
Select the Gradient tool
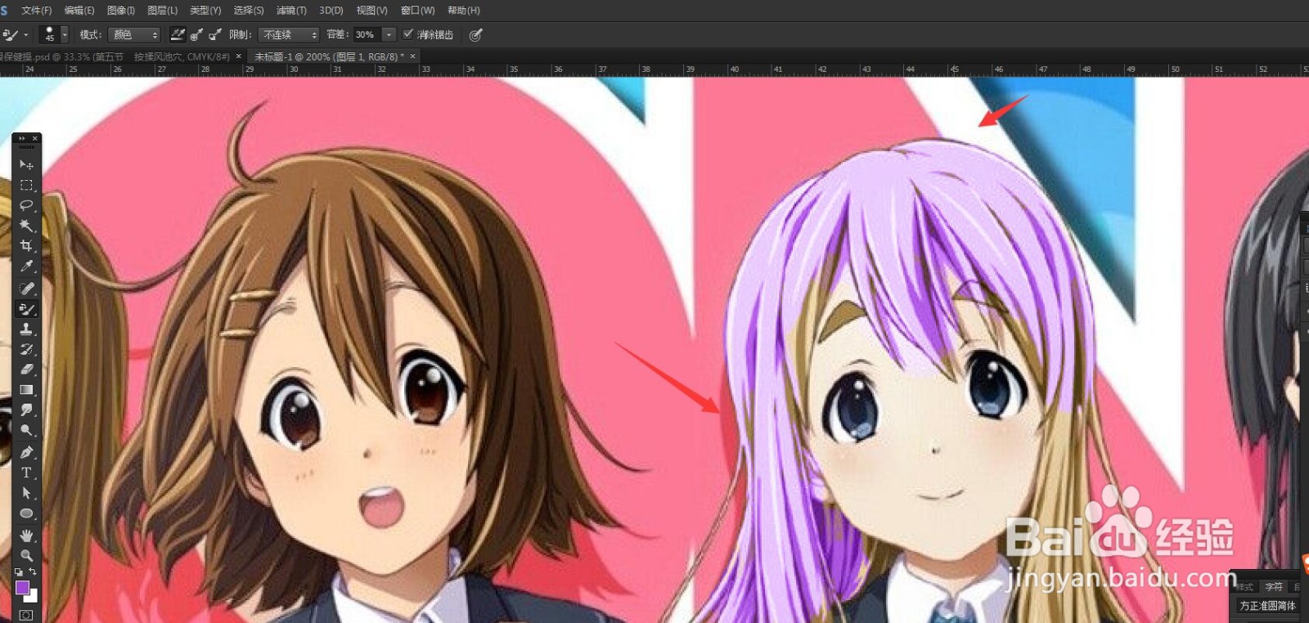26,390
